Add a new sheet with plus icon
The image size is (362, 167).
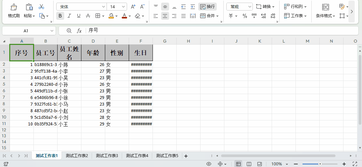coord(186,156)
